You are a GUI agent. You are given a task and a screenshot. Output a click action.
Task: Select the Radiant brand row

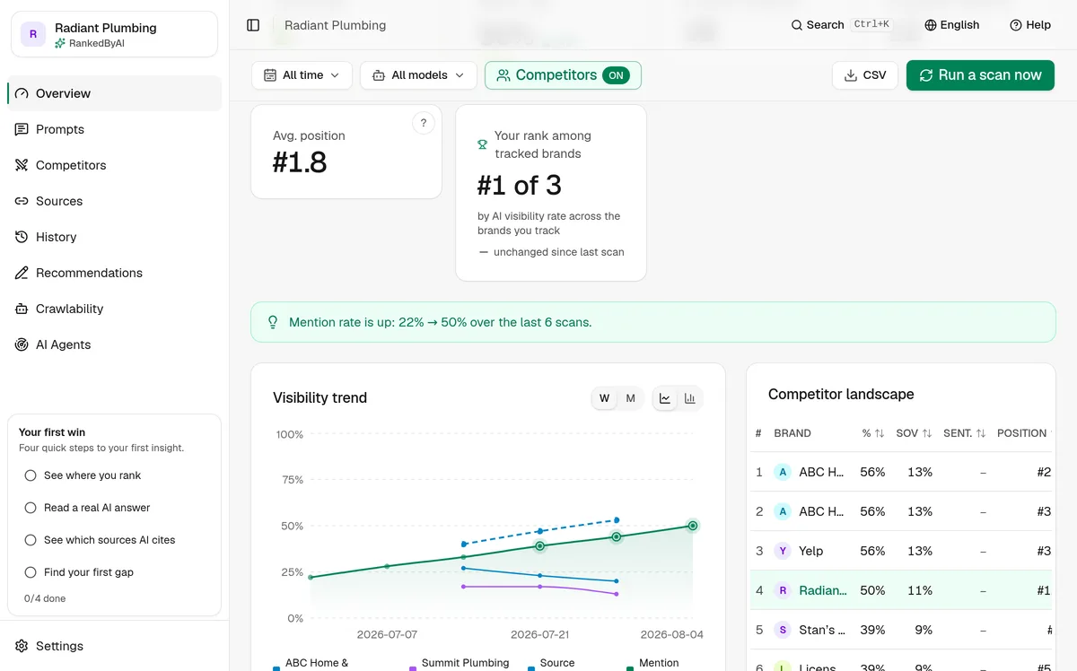tap(901, 590)
